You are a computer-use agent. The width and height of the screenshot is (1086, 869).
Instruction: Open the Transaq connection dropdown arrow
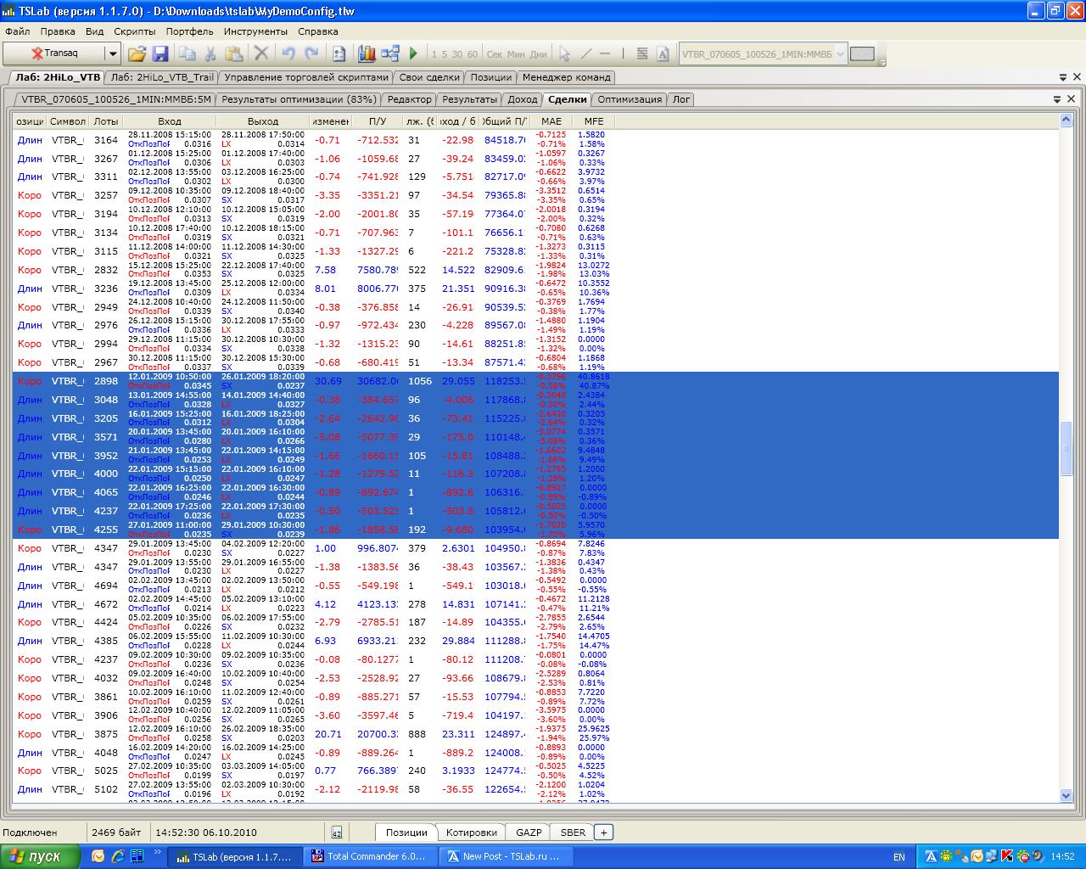(112, 53)
